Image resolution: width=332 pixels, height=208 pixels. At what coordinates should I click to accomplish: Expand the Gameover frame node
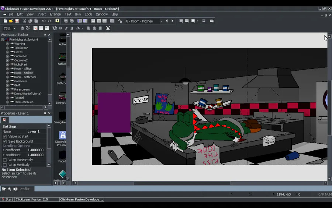coord(7,81)
